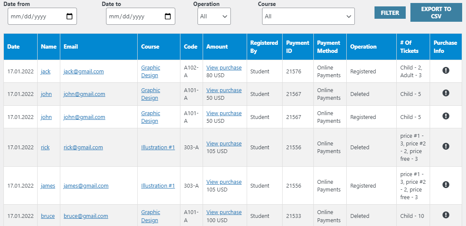Image resolution: width=466 pixels, height=226 pixels.
Task: Open calendar picker in Date to field
Action: pos(168,17)
